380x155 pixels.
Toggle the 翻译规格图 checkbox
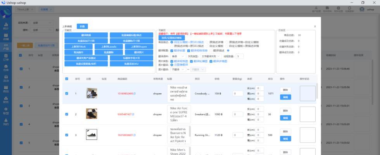[172, 61]
